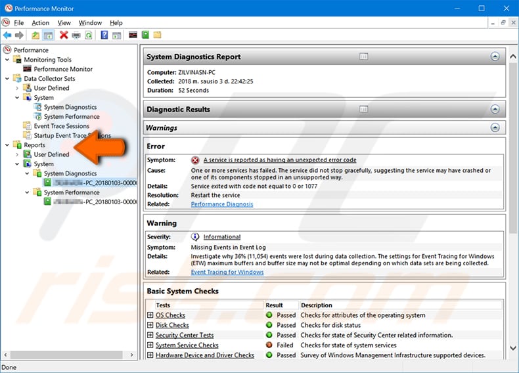Viewport: 519px width, 373px height.
Task: Click the red error icon beside Symptom
Action: coord(195,160)
